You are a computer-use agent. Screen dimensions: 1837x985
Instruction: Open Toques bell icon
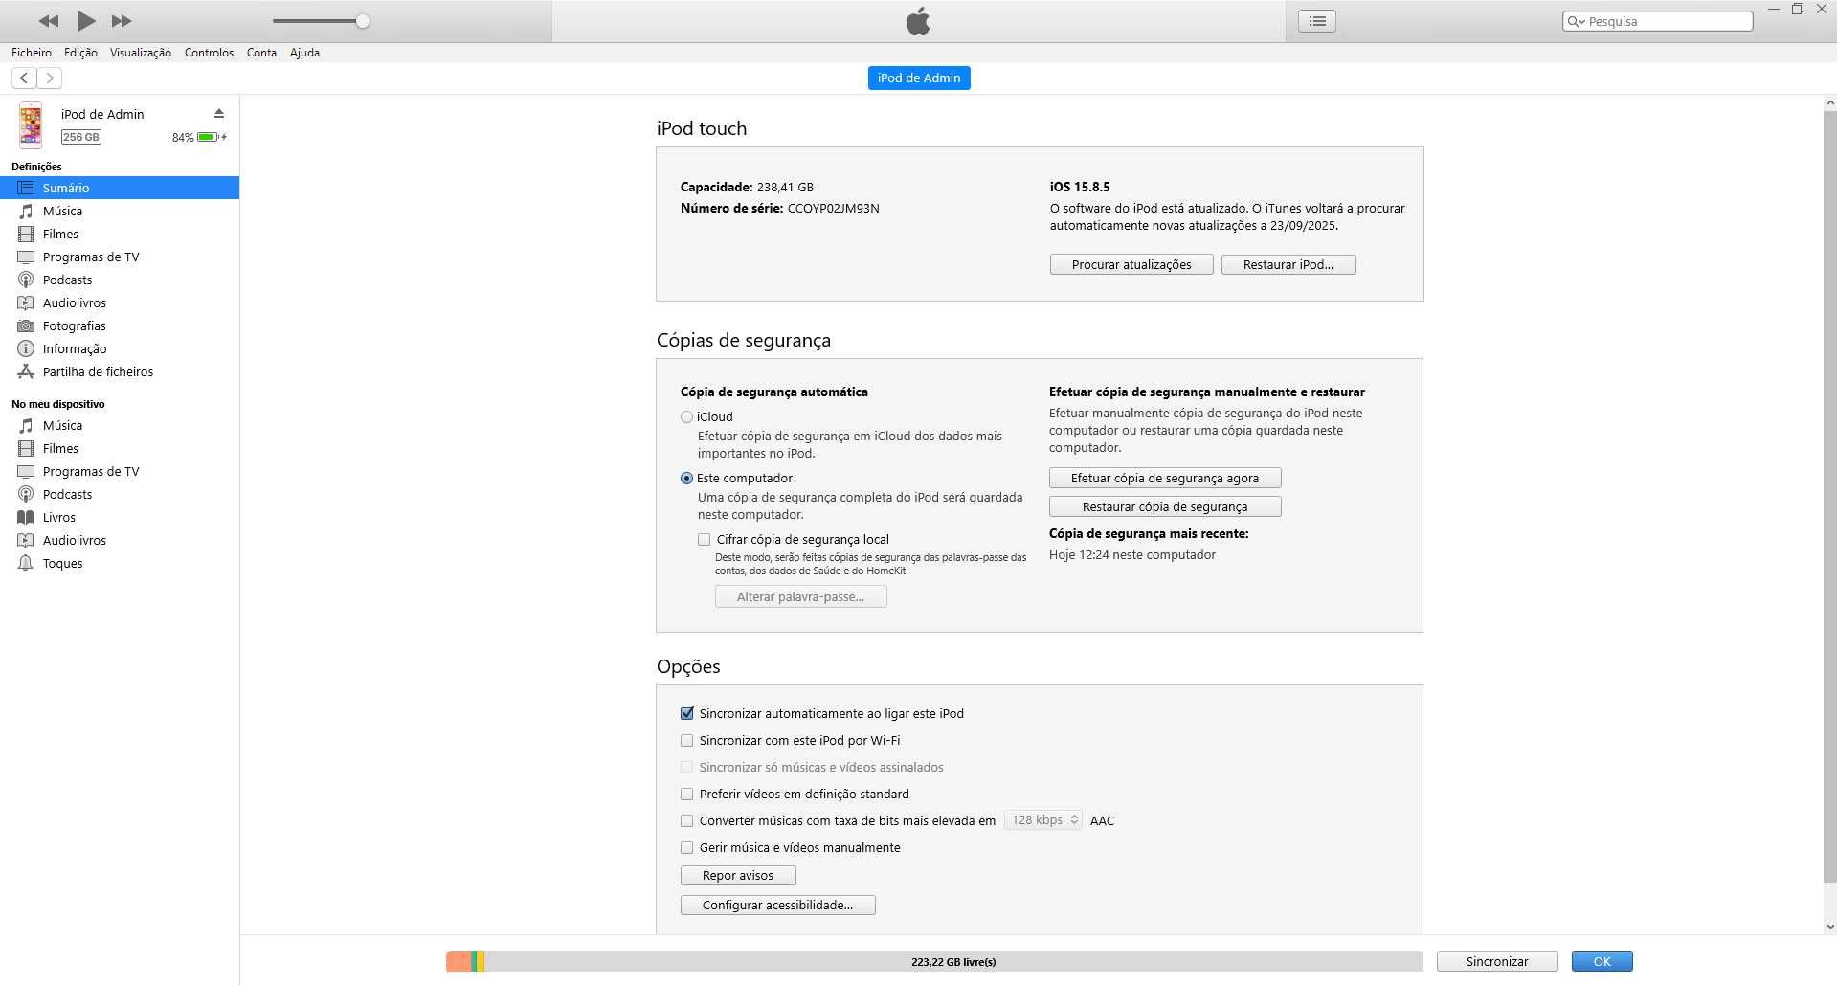(26, 563)
